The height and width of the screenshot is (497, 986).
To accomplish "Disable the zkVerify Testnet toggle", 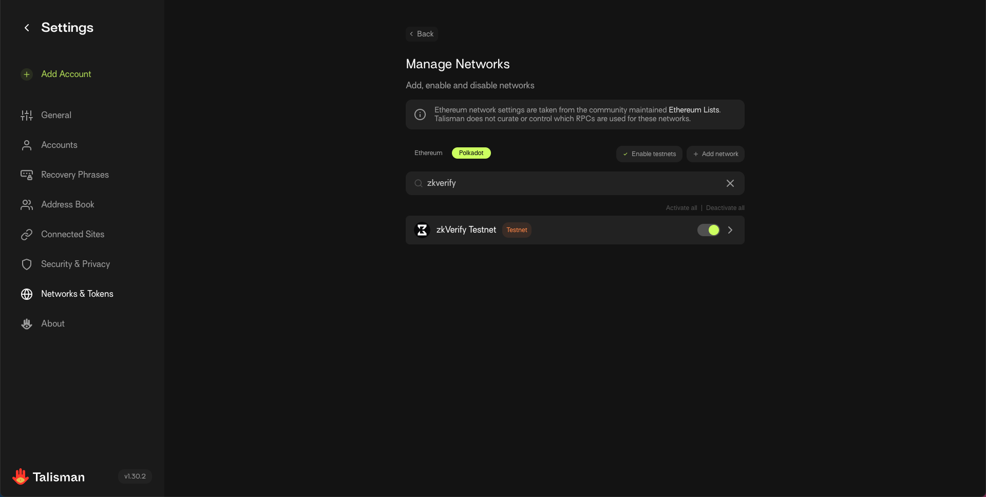I will (708, 230).
